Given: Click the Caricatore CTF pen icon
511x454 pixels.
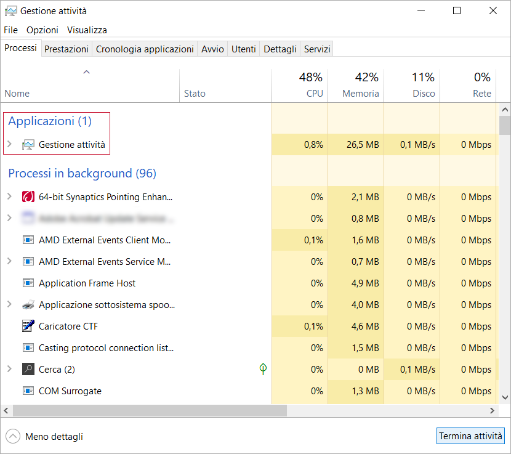Looking at the screenshot, I should pyautogui.click(x=28, y=326).
